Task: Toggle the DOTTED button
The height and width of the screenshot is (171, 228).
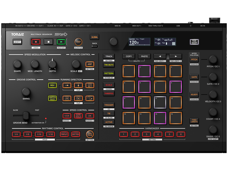Action: coord(76,134)
